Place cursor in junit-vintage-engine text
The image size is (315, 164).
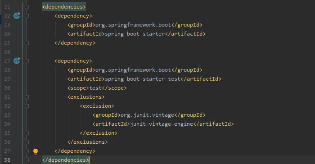(x=162, y=124)
